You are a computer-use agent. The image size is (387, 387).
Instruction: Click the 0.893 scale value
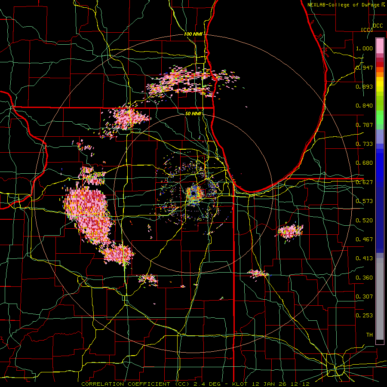pyautogui.click(x=364, y=86)
